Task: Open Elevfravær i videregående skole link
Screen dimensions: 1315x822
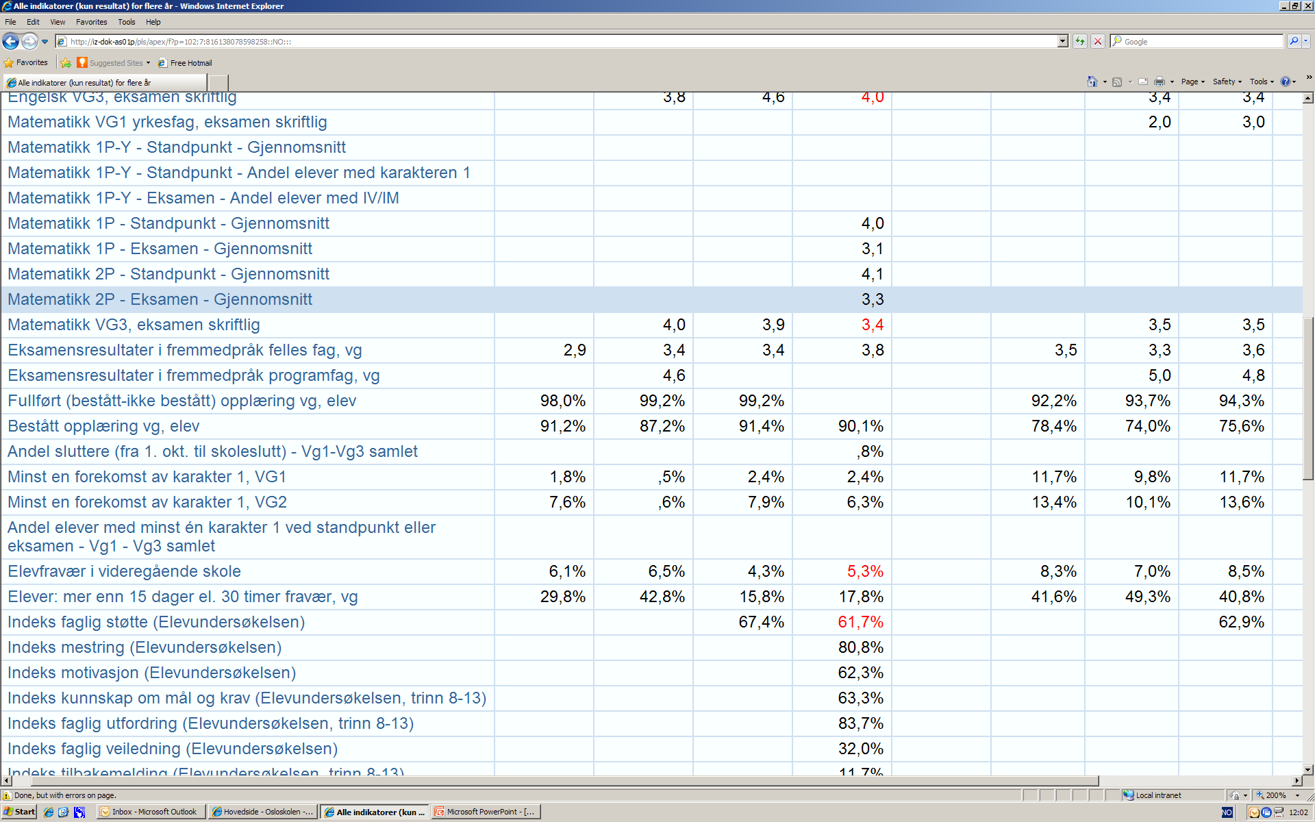Action: tap(124, 571)
